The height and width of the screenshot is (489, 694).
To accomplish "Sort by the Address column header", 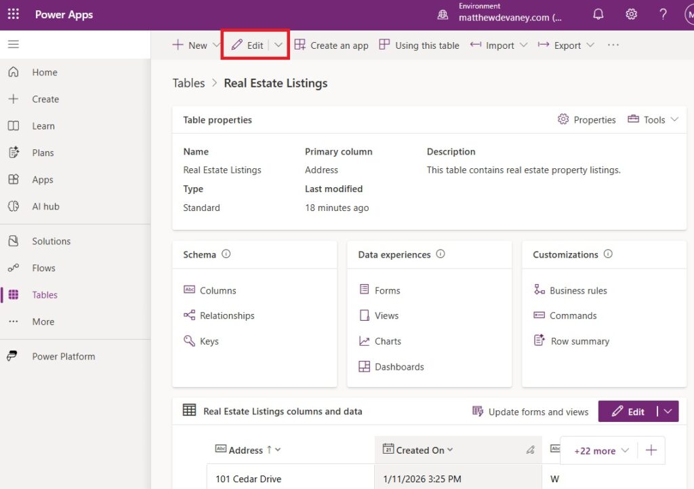I will [x=245, y=450].
